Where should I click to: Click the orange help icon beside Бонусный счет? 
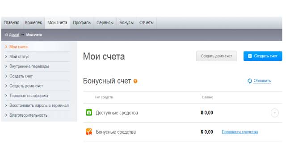(x=135, y=81)
